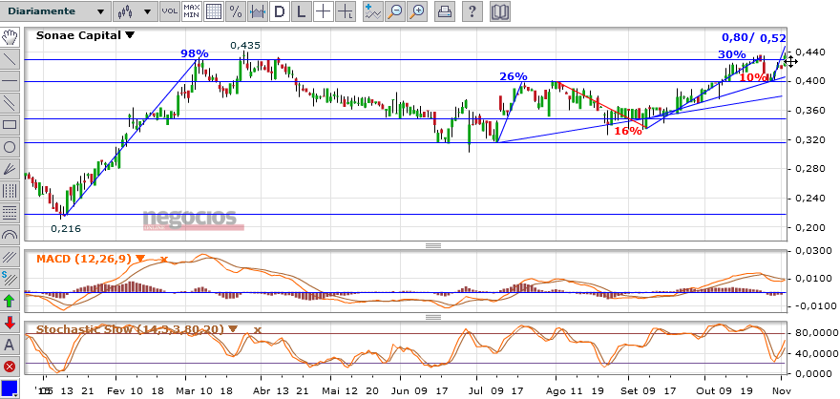The width and height of the screenshot is (840, 399).
Task: Click the 98% annotation label
Action: click(x=195, y=53)
